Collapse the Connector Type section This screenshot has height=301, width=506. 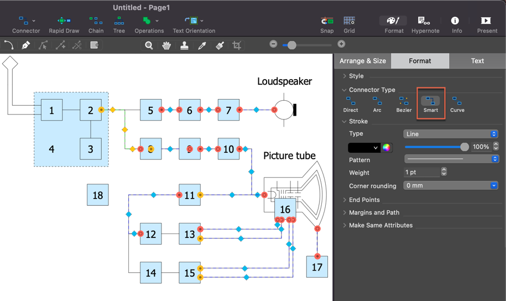click(345, 90)
